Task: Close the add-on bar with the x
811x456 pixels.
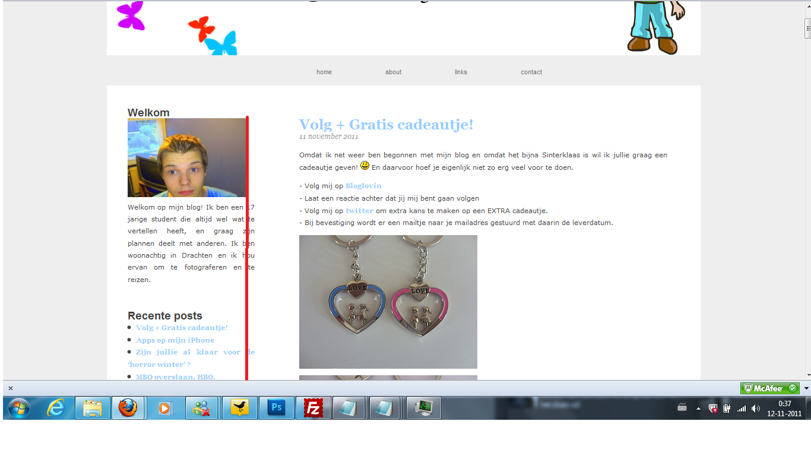Action: tap(10, 388)
